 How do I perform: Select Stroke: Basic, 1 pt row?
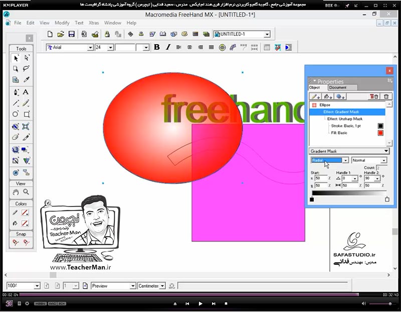coord(347,126)
